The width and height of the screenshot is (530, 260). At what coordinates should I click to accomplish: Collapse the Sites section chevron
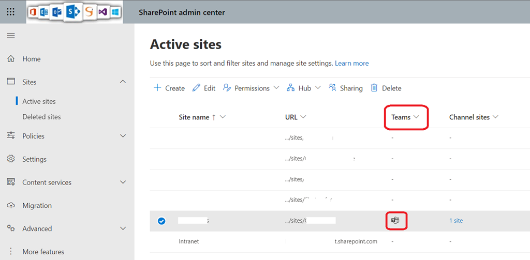(x=123, y=82)
